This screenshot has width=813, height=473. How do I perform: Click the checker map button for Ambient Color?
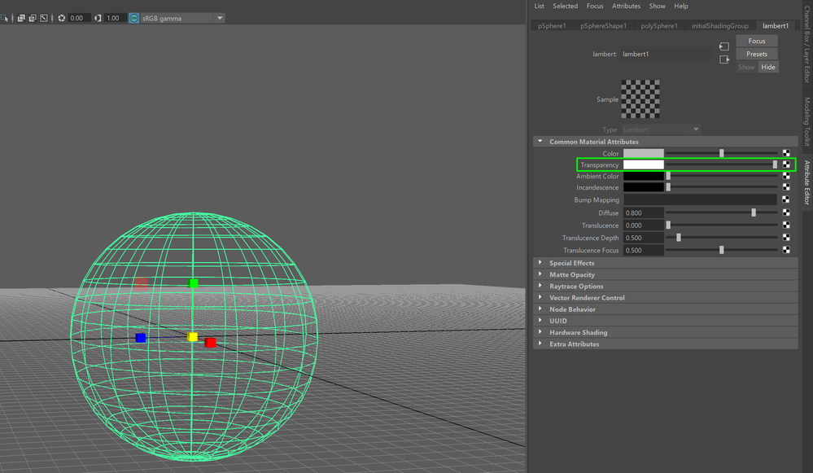coord(786,176)
